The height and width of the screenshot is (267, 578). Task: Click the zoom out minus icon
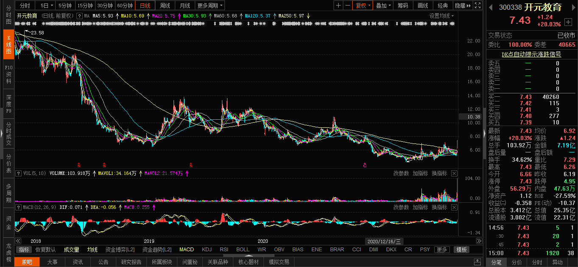pos(348,6)
